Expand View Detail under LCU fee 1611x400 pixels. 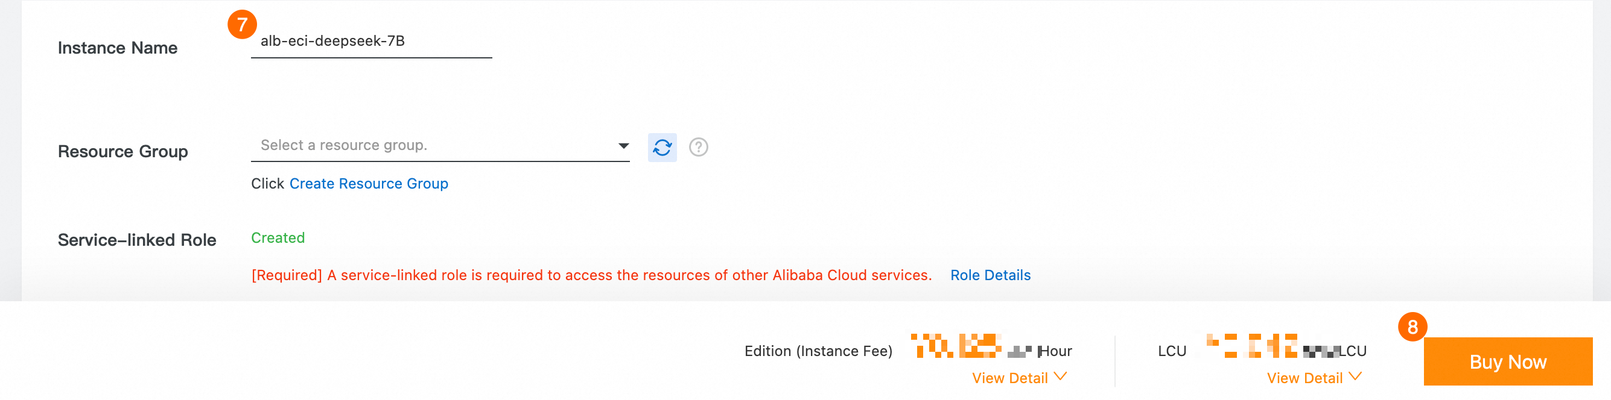[x=1314, y=378]
